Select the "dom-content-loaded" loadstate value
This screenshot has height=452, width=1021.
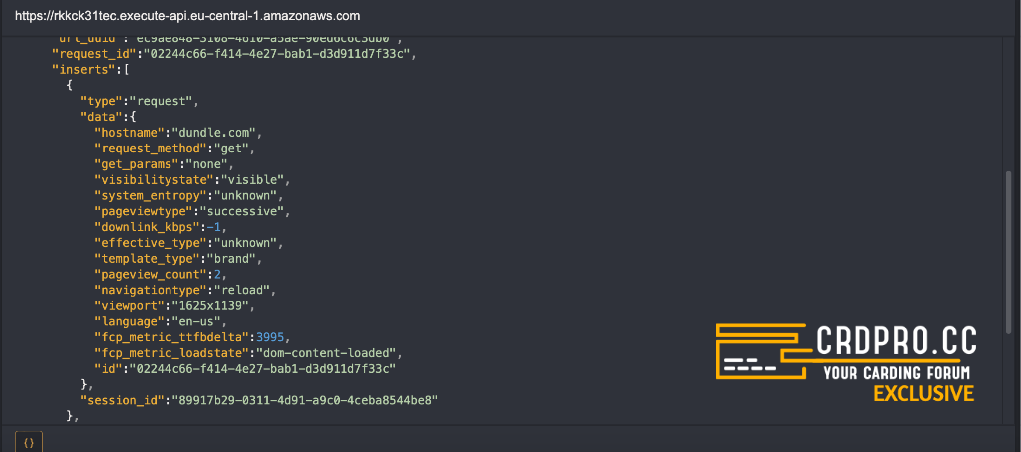tap(326, 353)
